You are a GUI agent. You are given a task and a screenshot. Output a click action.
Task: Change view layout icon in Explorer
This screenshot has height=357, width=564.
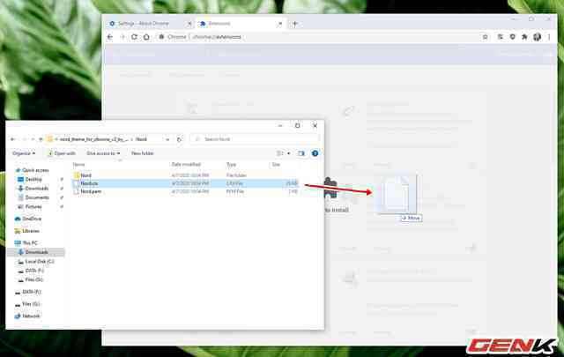(x=279, y=153)
